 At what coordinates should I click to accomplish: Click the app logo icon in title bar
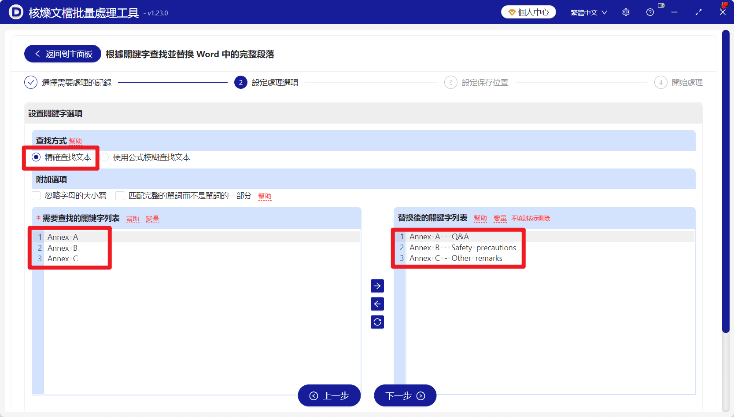pyautogui.click(x=16, y=12)
